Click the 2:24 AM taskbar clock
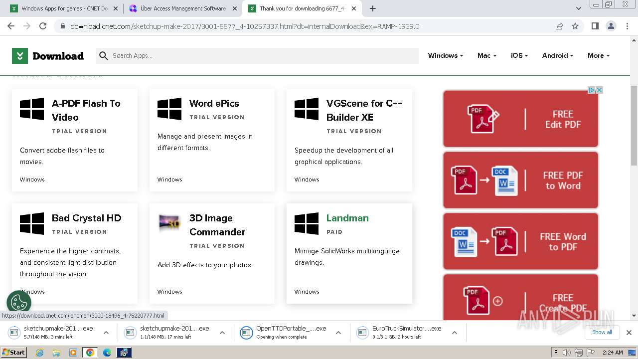Screen dimensions: 638x359 click(x=613, y=353)
